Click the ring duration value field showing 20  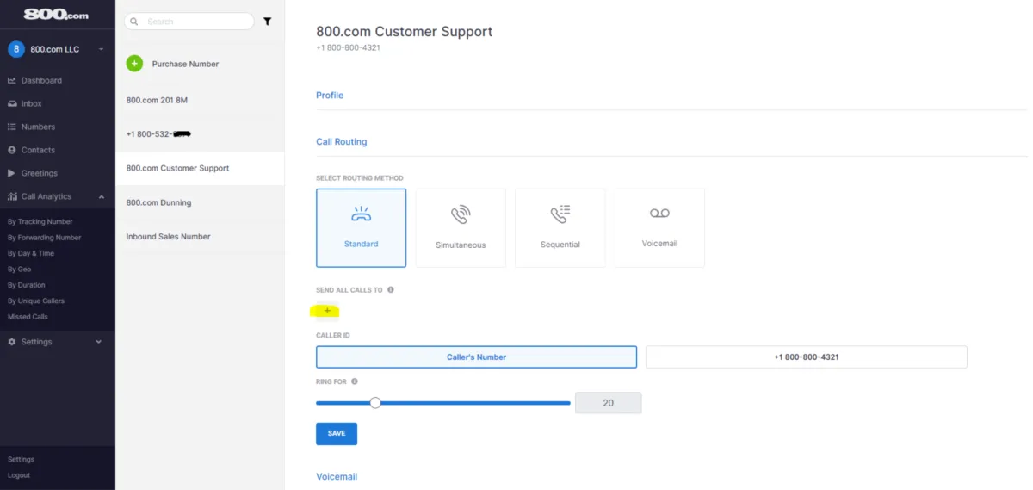tap(608, 403)
